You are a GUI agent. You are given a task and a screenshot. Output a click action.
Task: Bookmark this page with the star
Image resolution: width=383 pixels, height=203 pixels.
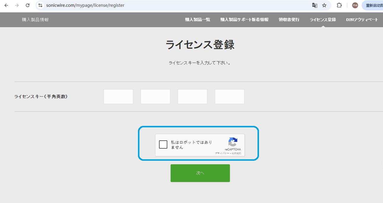[x=324, y=5]
